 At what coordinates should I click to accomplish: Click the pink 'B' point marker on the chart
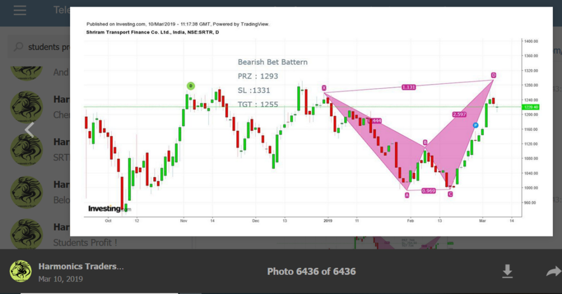pyautogui.click(x=425, y=143)
